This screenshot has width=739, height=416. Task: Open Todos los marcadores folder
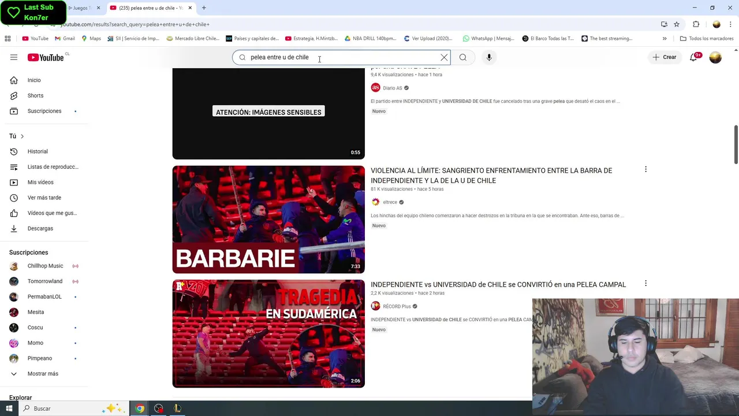click(x=707, y=39)
